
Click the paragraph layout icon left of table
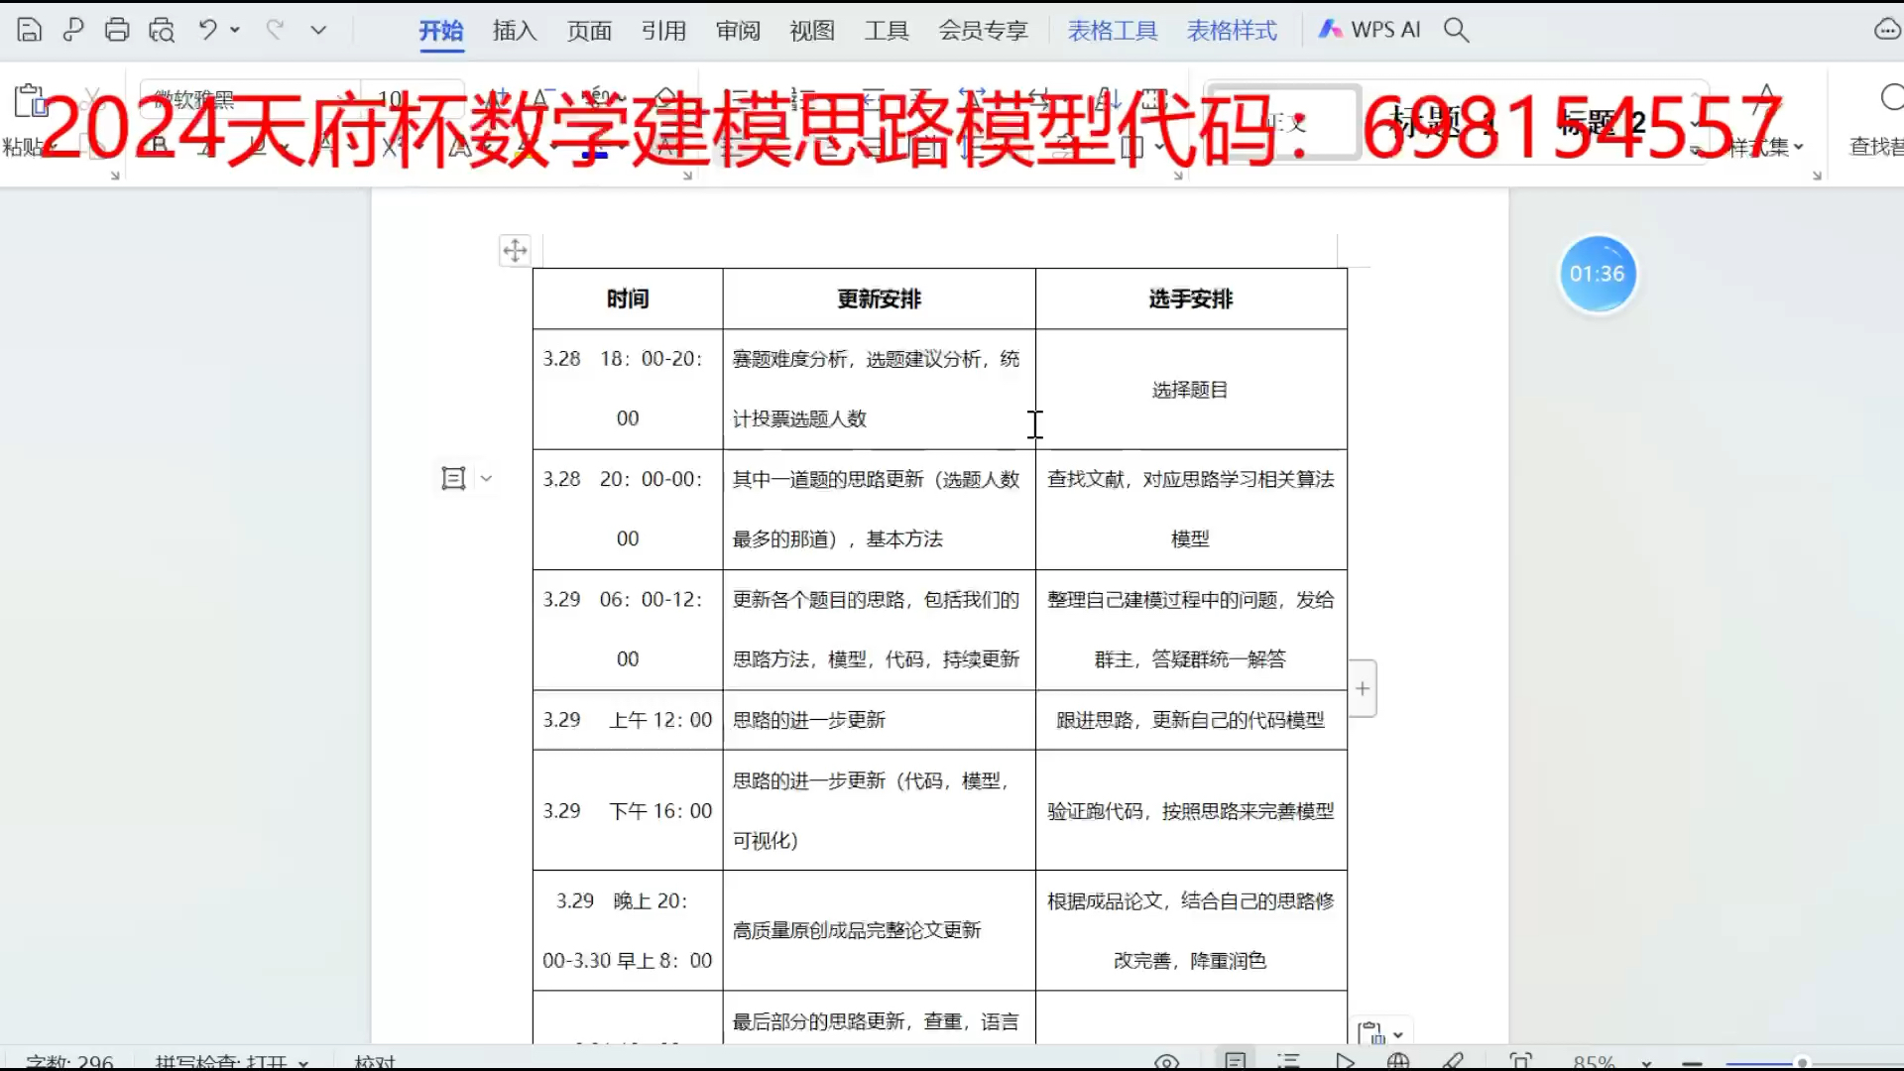(x=453, y=478)
